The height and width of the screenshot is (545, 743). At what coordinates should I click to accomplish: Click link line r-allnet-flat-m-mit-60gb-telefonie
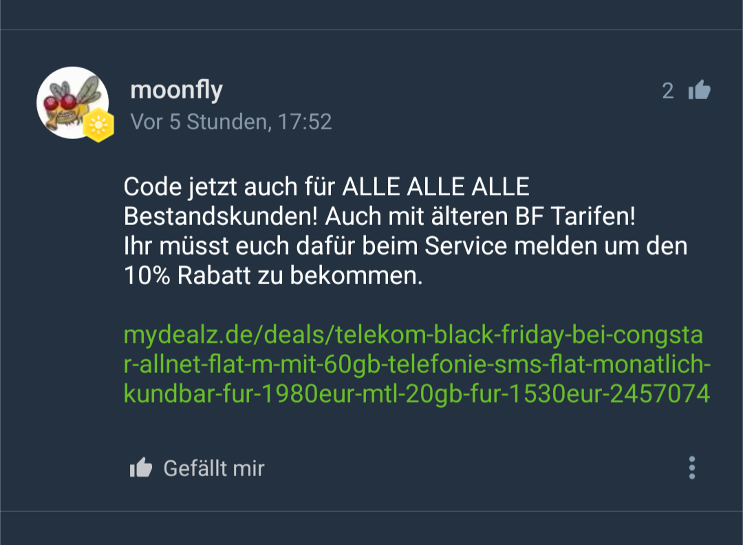click(x=417, y=364)
